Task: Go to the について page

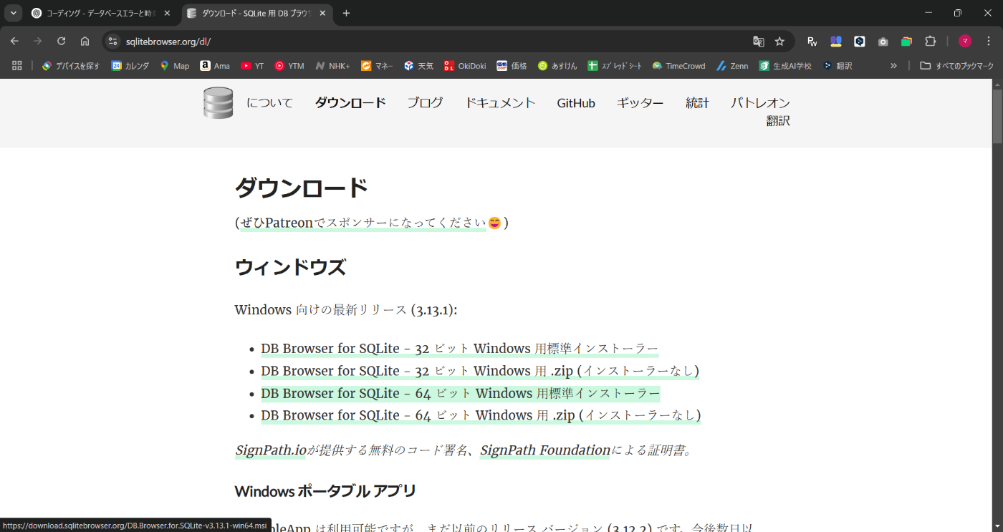Action: pyautogui.click(x=270, y=103)
